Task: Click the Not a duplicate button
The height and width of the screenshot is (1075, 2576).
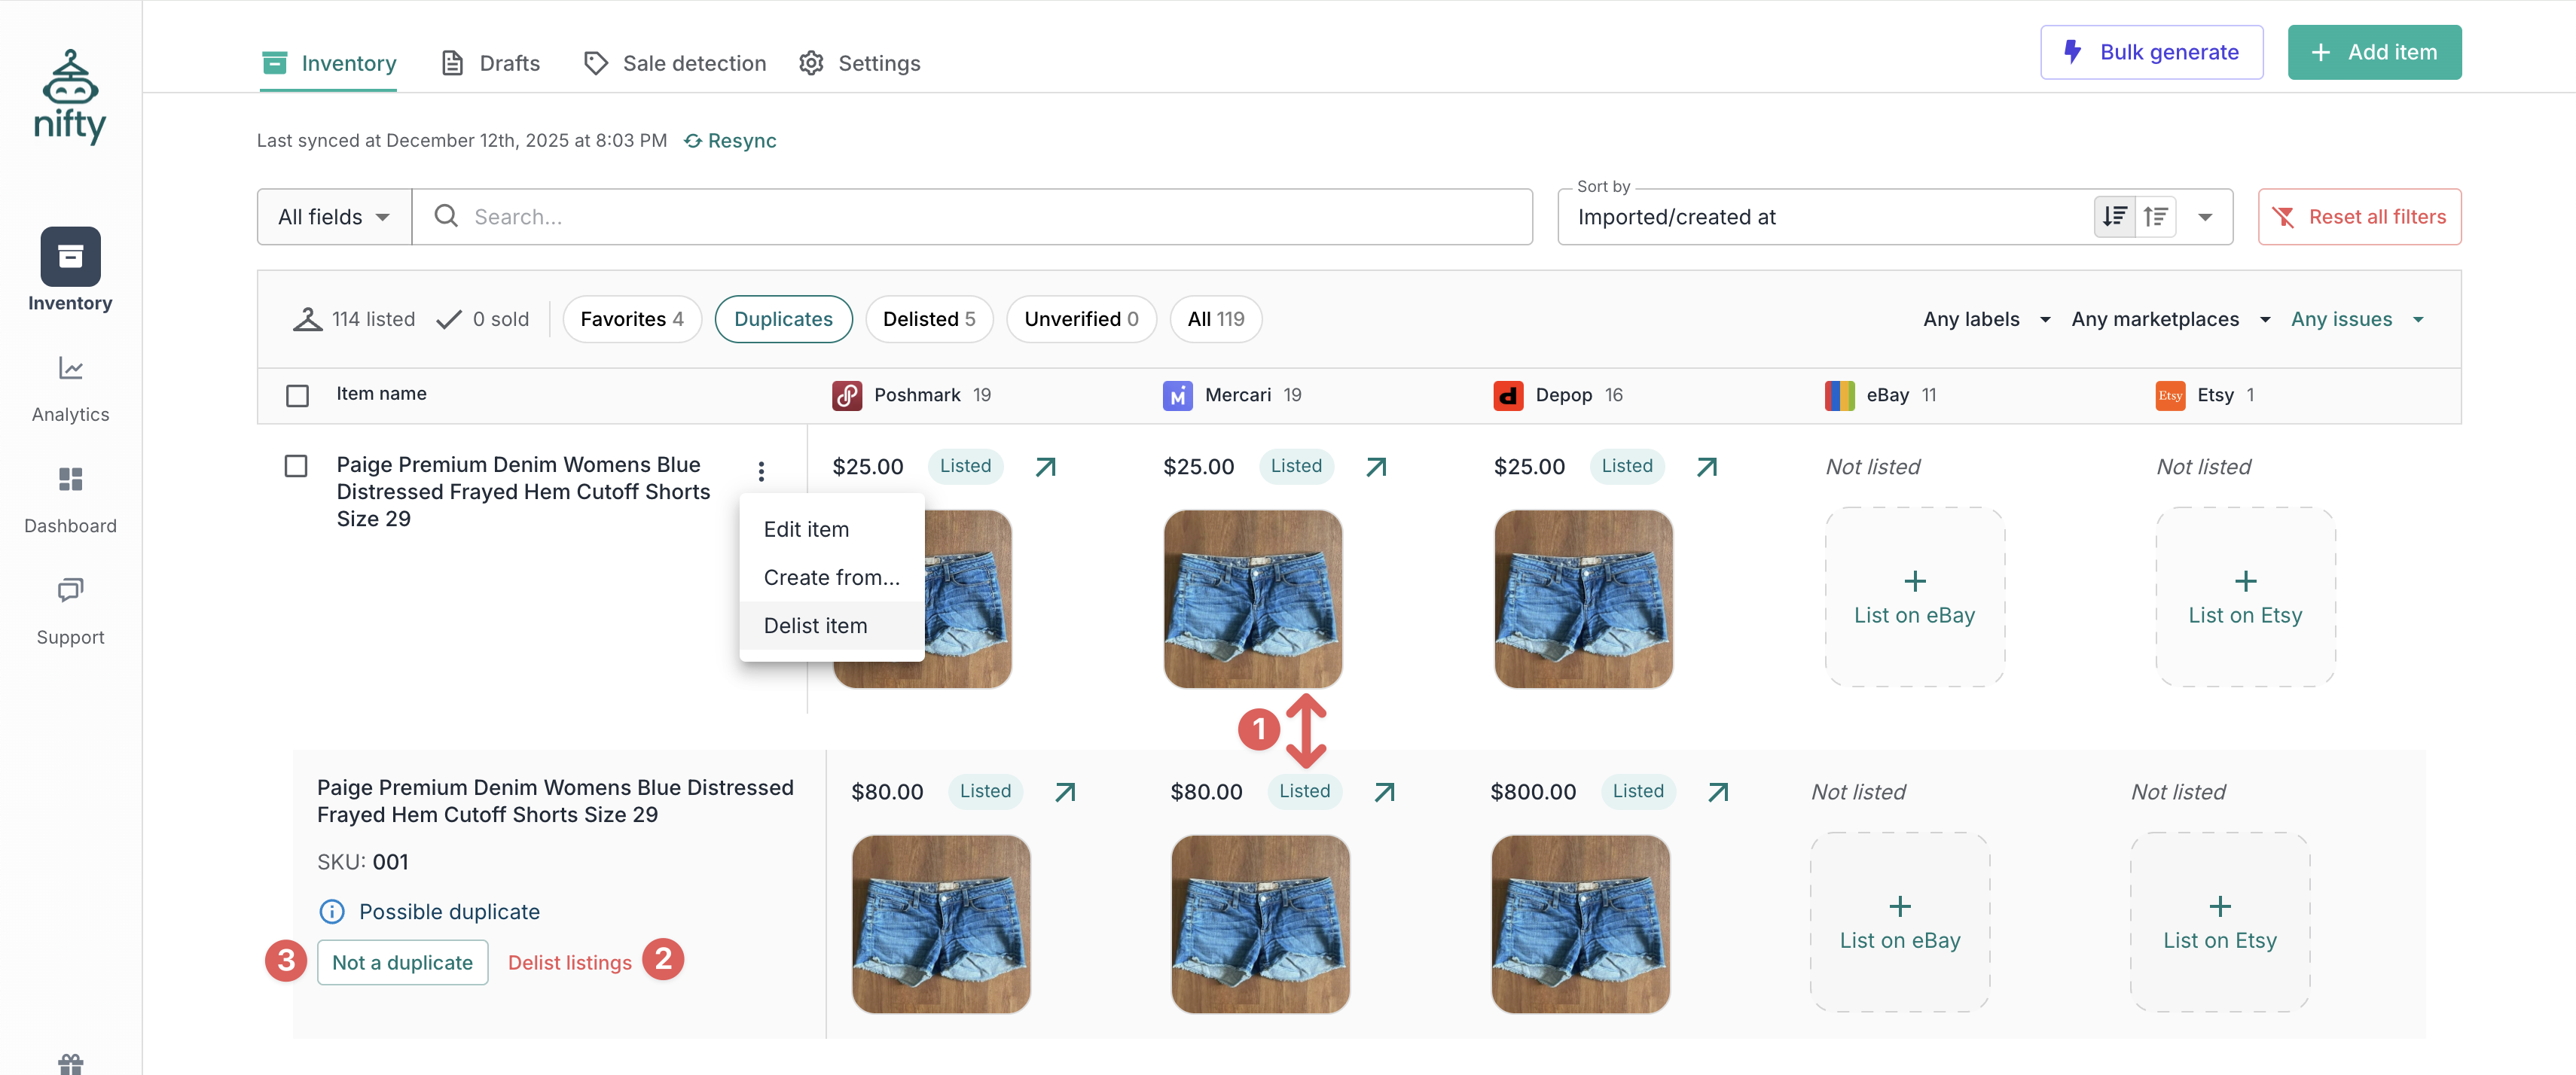Action: pos(402,963)
